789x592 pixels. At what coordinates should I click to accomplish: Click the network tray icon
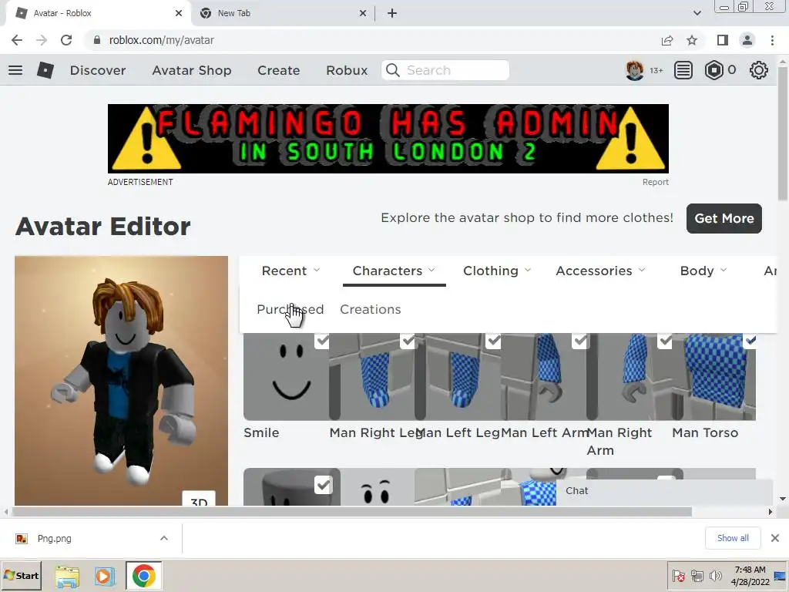pyautogui.click(x=697, y=576)
